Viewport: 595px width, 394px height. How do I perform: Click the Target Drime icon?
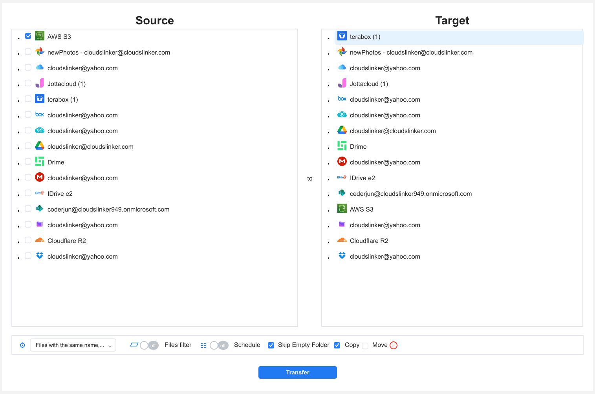[342, 146]
